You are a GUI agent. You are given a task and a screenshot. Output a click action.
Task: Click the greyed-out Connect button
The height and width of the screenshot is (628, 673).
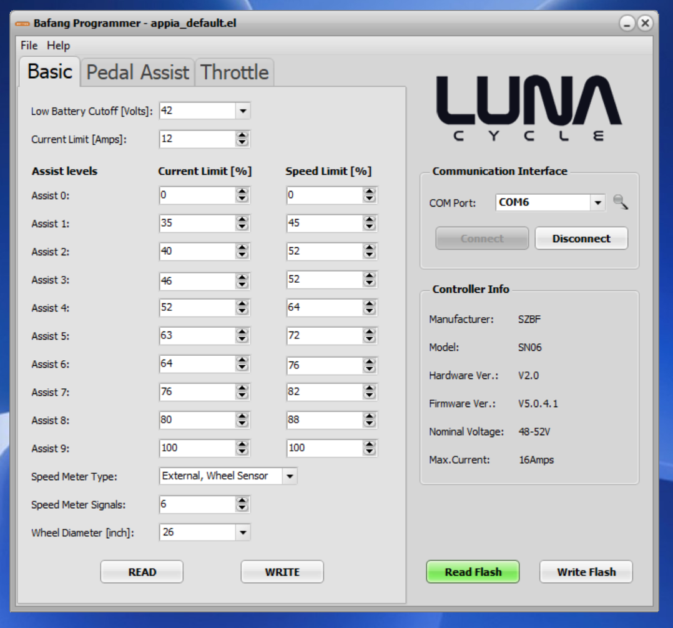[482, 238]
